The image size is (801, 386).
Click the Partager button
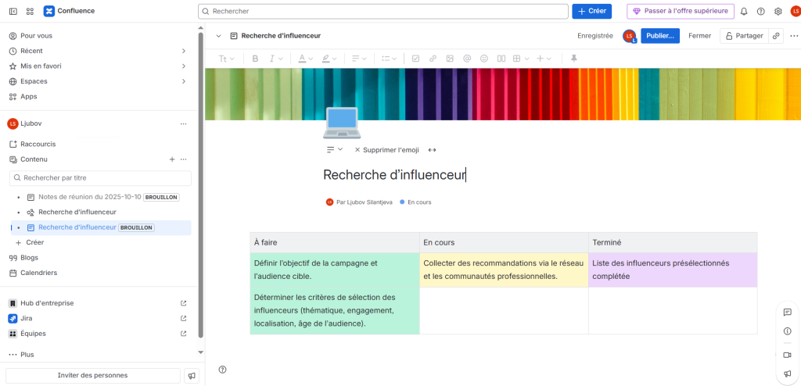point(742,35)
